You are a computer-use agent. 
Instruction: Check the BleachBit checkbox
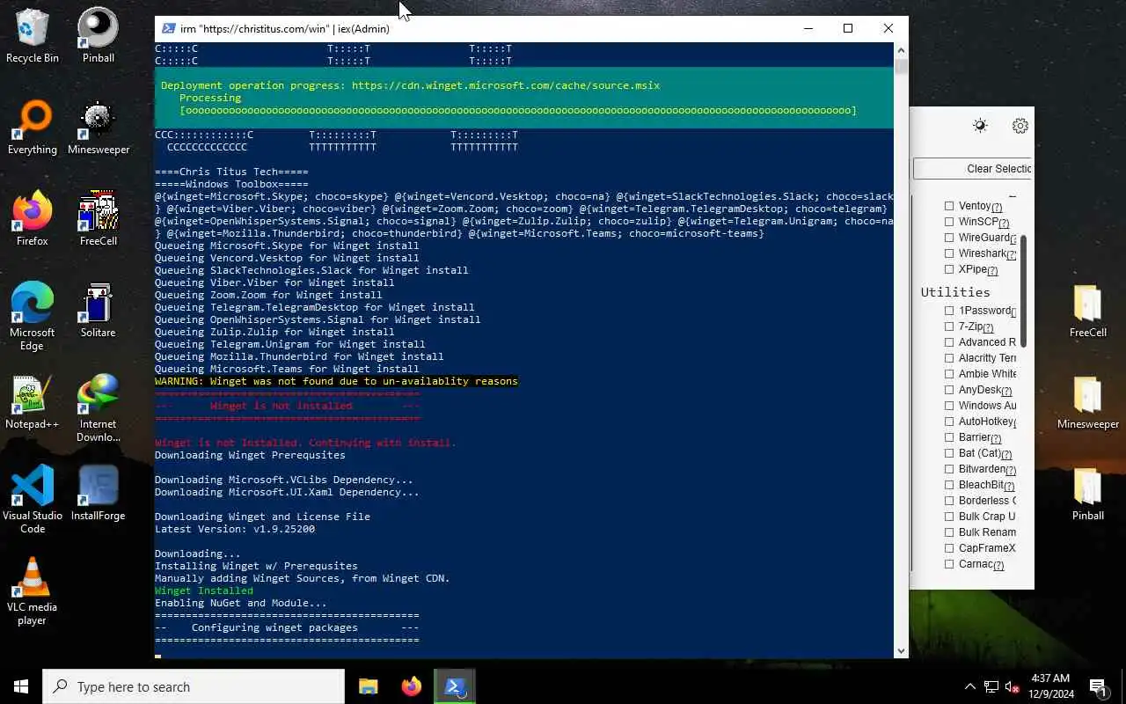point(949,485)
